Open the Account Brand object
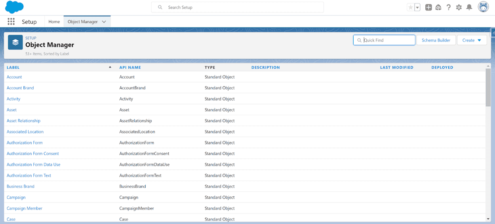 coord(20,88)
